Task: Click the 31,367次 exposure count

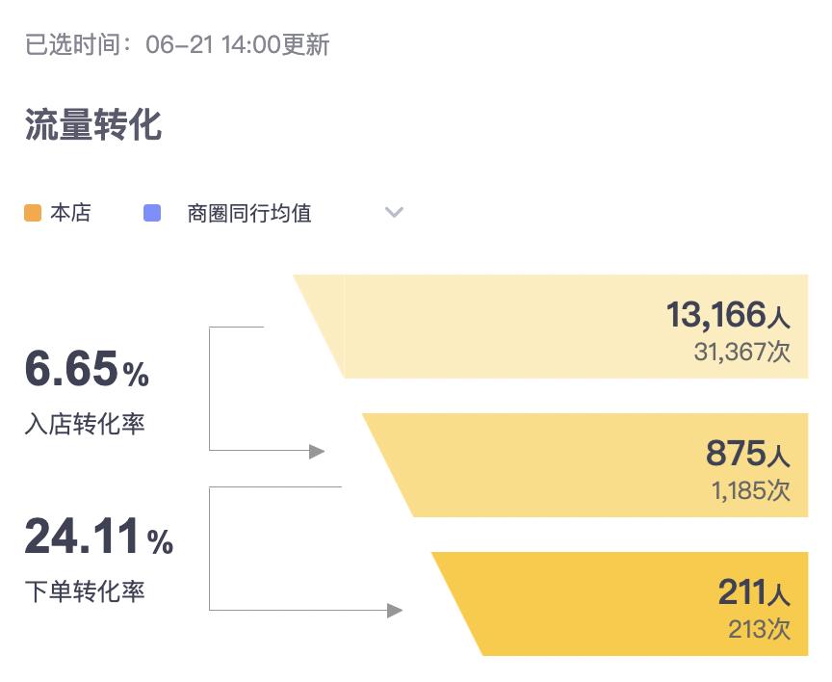Action: (742, 353)
